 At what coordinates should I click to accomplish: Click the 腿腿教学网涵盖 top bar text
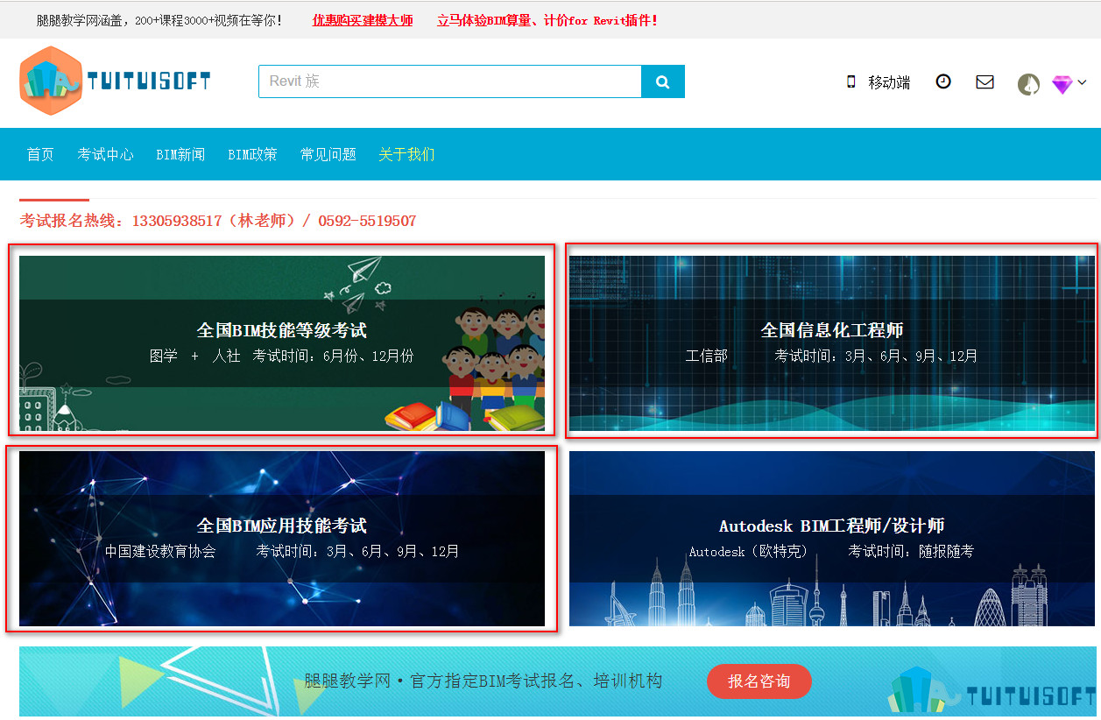coord(159,20)
